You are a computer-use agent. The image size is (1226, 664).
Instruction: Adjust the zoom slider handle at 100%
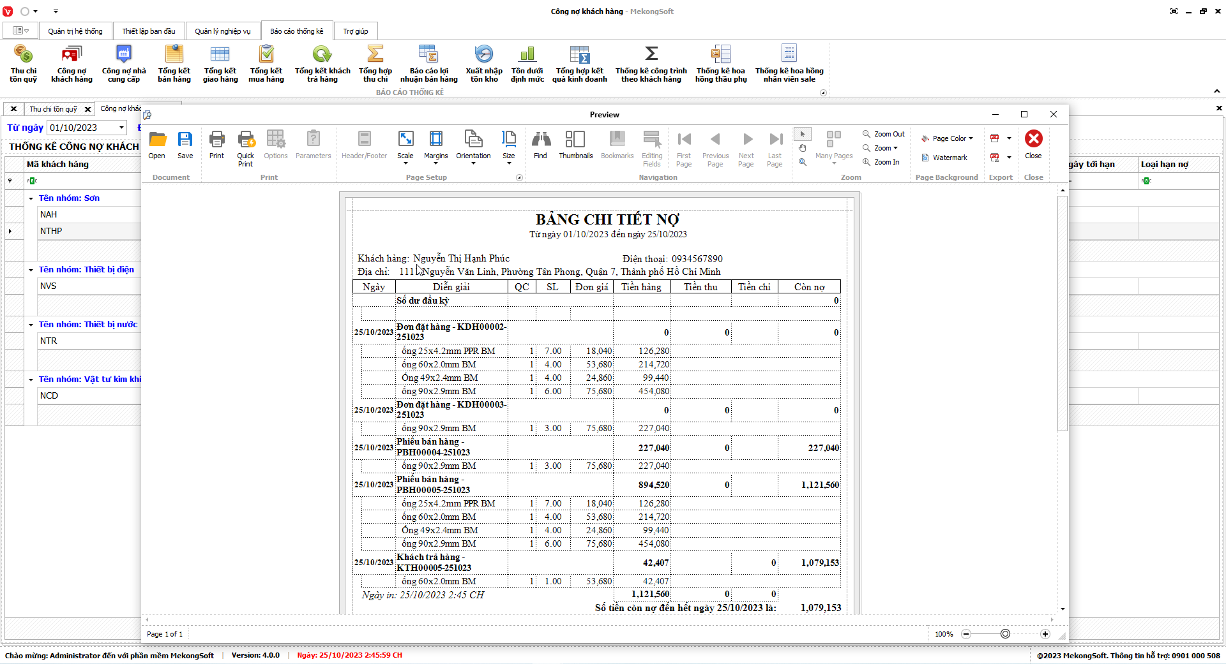pyautogui.click(x=1005, y=634)
